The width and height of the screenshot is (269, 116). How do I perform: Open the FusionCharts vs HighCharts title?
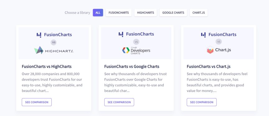(x=47, y=66)
